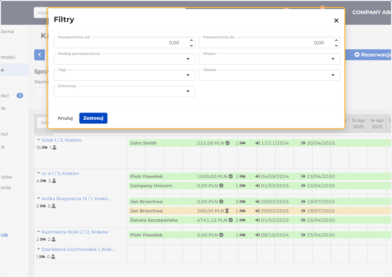
Task: Click the sidebar item with badge 3
Action: (x=14, y=95)
